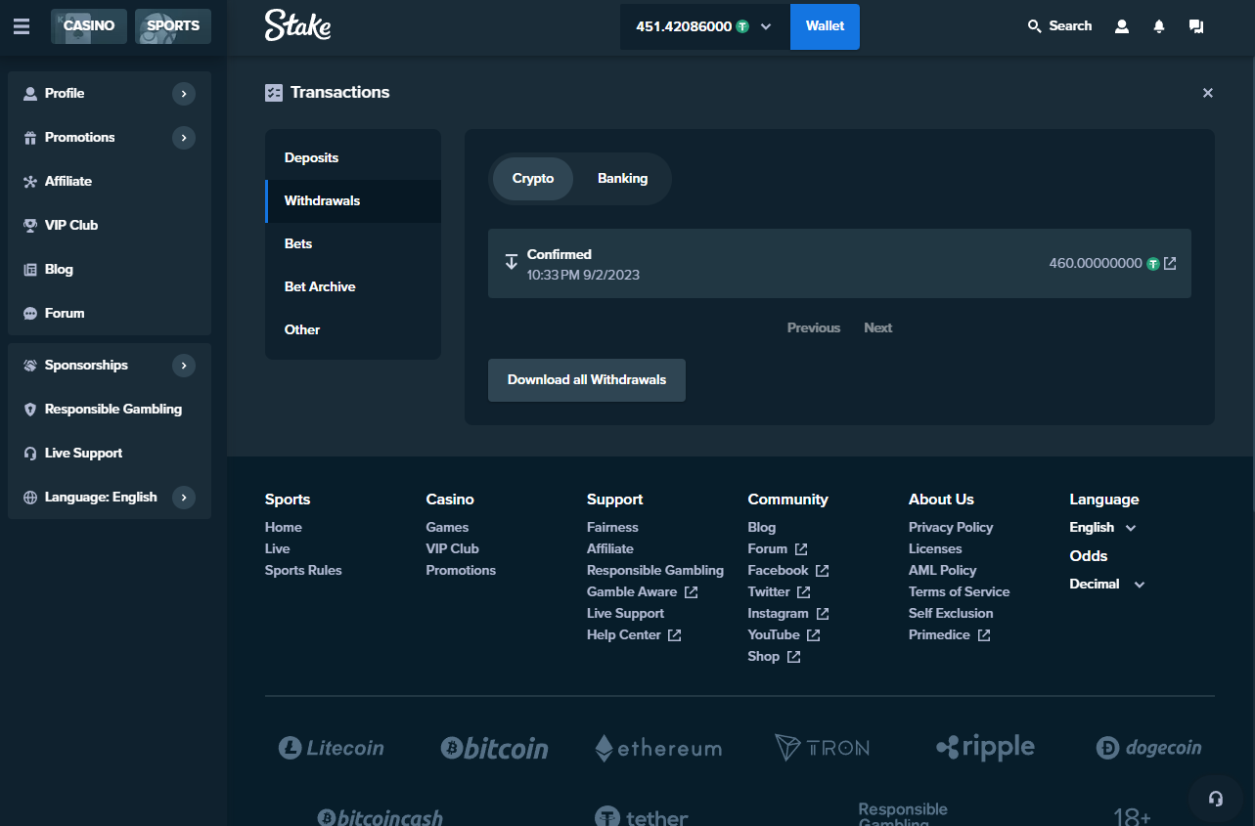Click the Ripple logo

[x=985, y=747]
